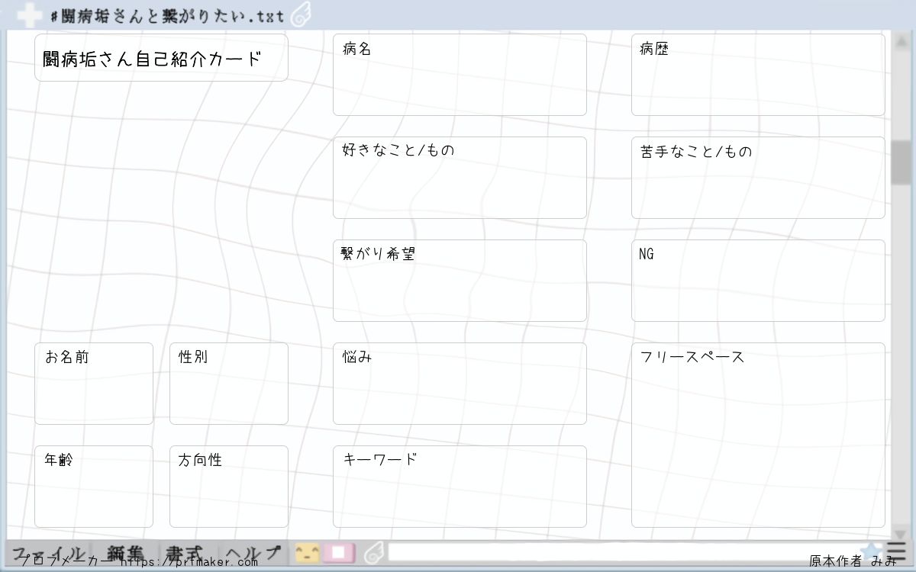Image resolution: width=916 pixels, height=572 pixels.
Task: Click the pink square icon in bottom bar
Action: tap(339, 553)
